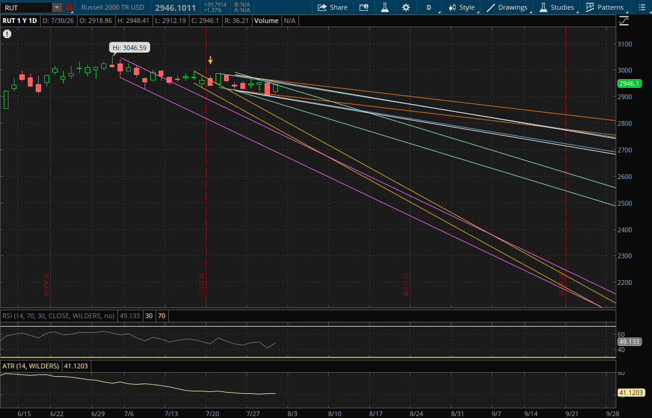Image resolution: width=652 pixels, height=418 pixels.
Task: Click the hamburger list menu icon
Action: (642, 7)
